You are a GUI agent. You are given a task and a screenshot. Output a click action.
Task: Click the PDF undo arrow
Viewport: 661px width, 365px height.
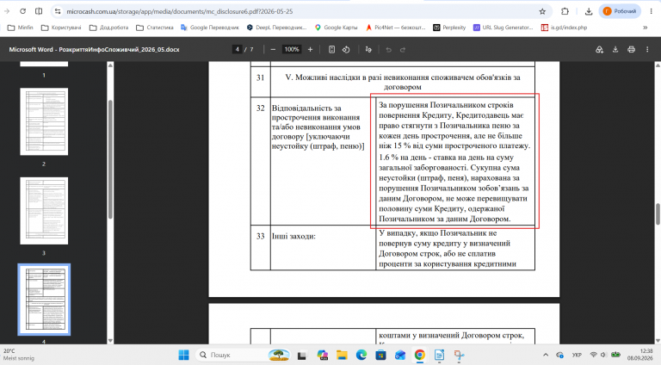point(389,49)
